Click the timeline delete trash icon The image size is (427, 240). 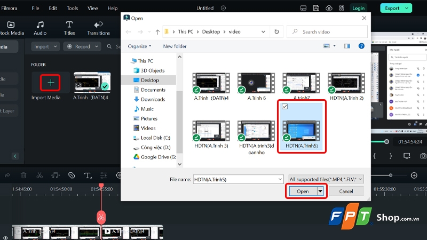pyautogui.click(x=23, y=175)
